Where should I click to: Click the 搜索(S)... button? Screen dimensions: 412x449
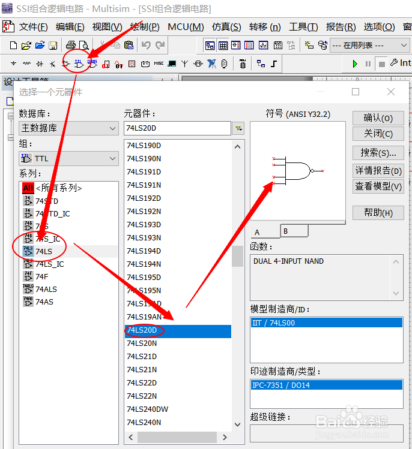(378, 153)
